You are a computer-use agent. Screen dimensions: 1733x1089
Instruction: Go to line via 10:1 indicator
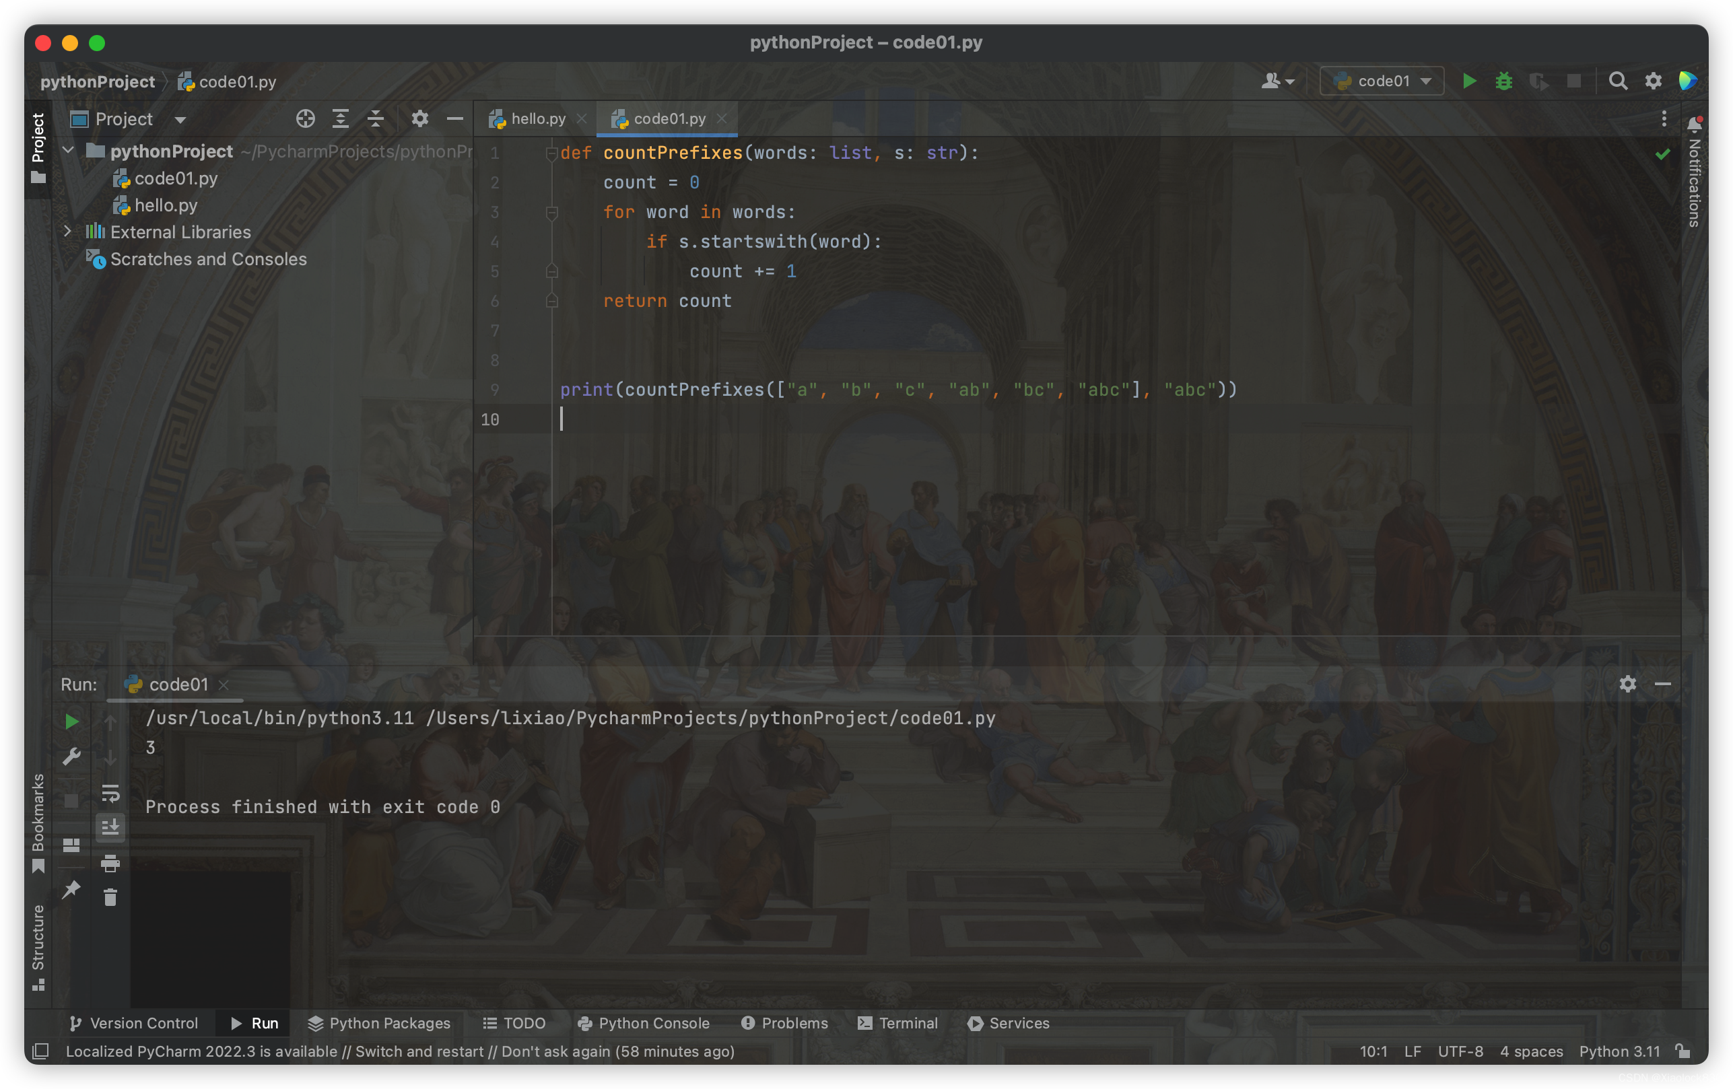pyautogui.click(x=1373, y=1051)
